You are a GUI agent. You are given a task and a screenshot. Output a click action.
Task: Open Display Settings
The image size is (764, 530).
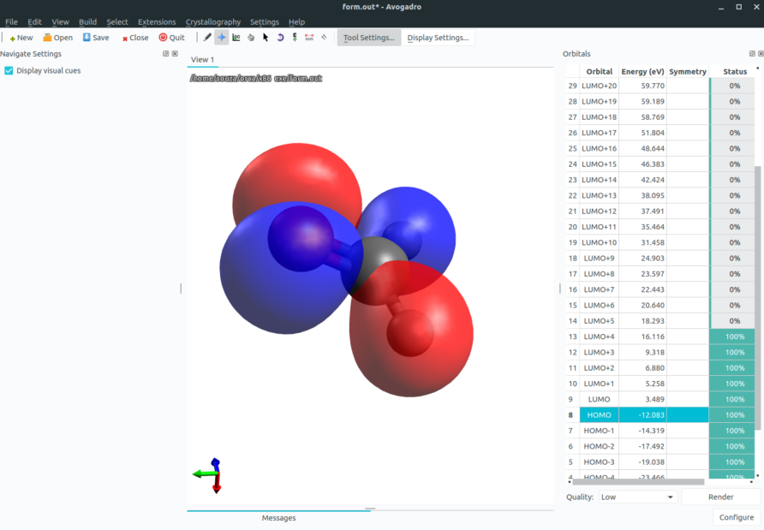pyautogui.click(x=439, y=37)
